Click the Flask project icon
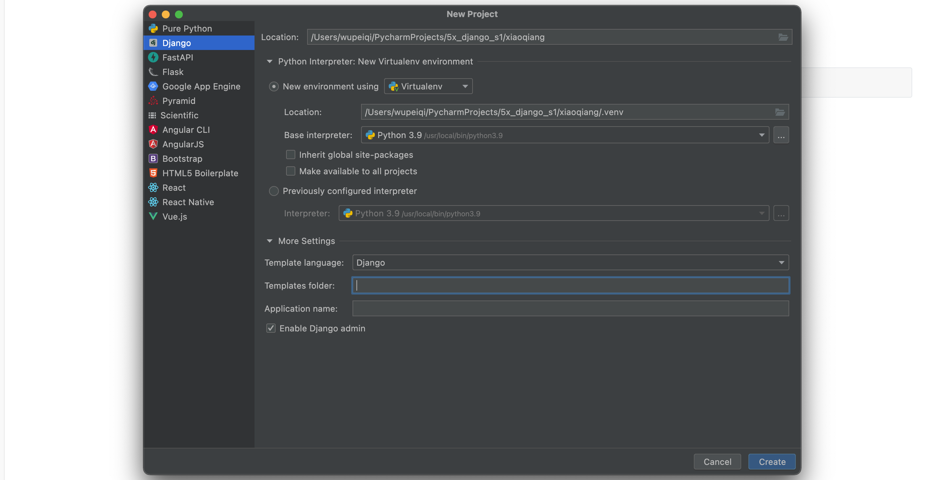This screenshot has width=951, height=480. 153,72
